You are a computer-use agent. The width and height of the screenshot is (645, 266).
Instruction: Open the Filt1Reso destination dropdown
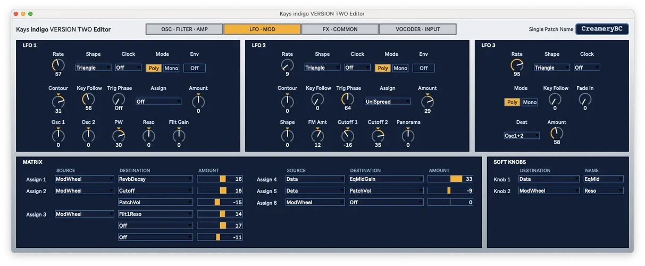click(x=155, y=214)
